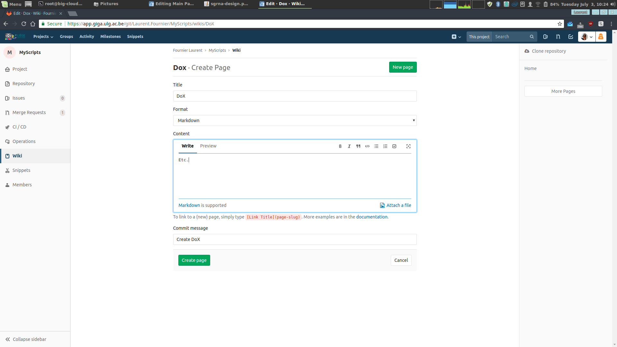Add a task list checkbox item
The height and width of the screenshot is (347, 617).
[394, 146]
